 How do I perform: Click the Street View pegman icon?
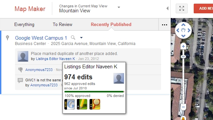click(183, 118)
